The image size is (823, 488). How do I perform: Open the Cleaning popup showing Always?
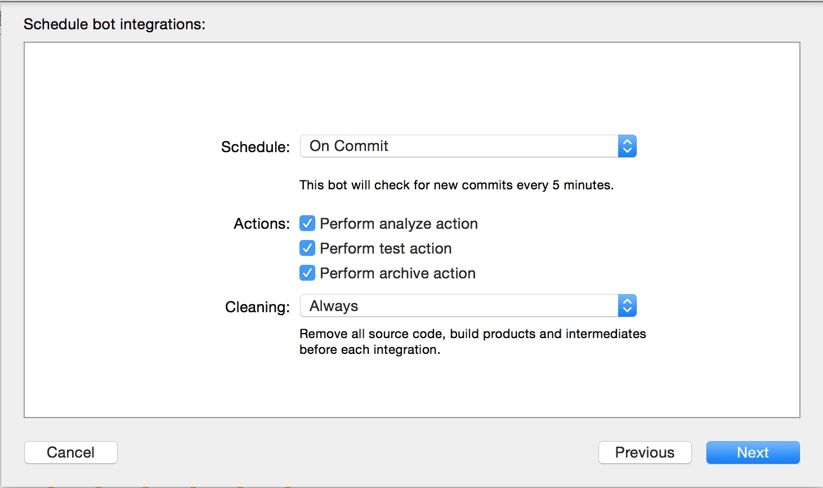[468, 306]
